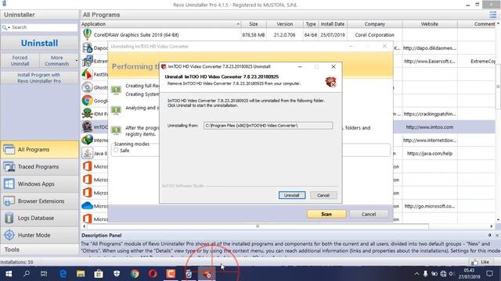Click the Like thumbs-up icon

click(474, 262)
